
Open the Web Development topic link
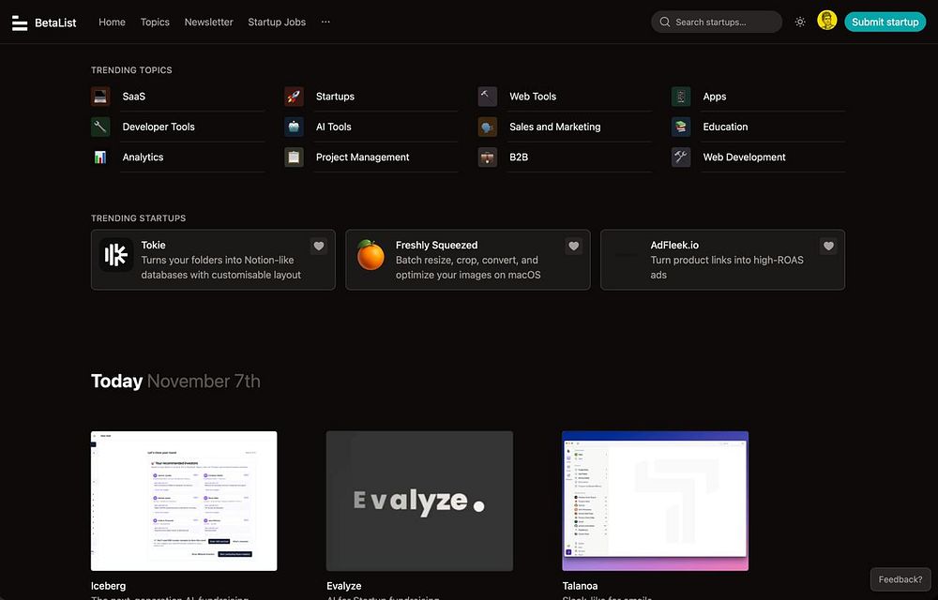point(744,157)
